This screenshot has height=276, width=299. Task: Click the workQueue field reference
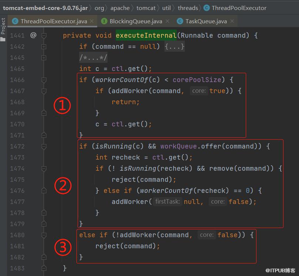[179, 146]
